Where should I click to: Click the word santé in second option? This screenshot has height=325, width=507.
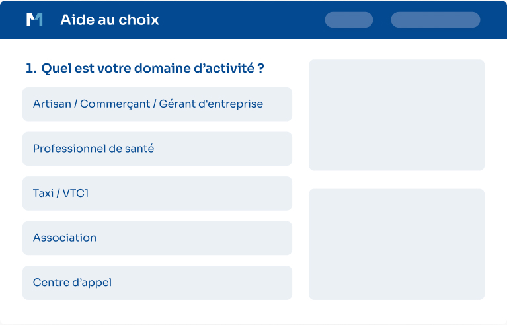click(x=139, y=149)
